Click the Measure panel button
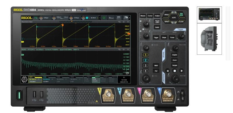The height and width of the screenshot is (113, 233). click(143, 16)
